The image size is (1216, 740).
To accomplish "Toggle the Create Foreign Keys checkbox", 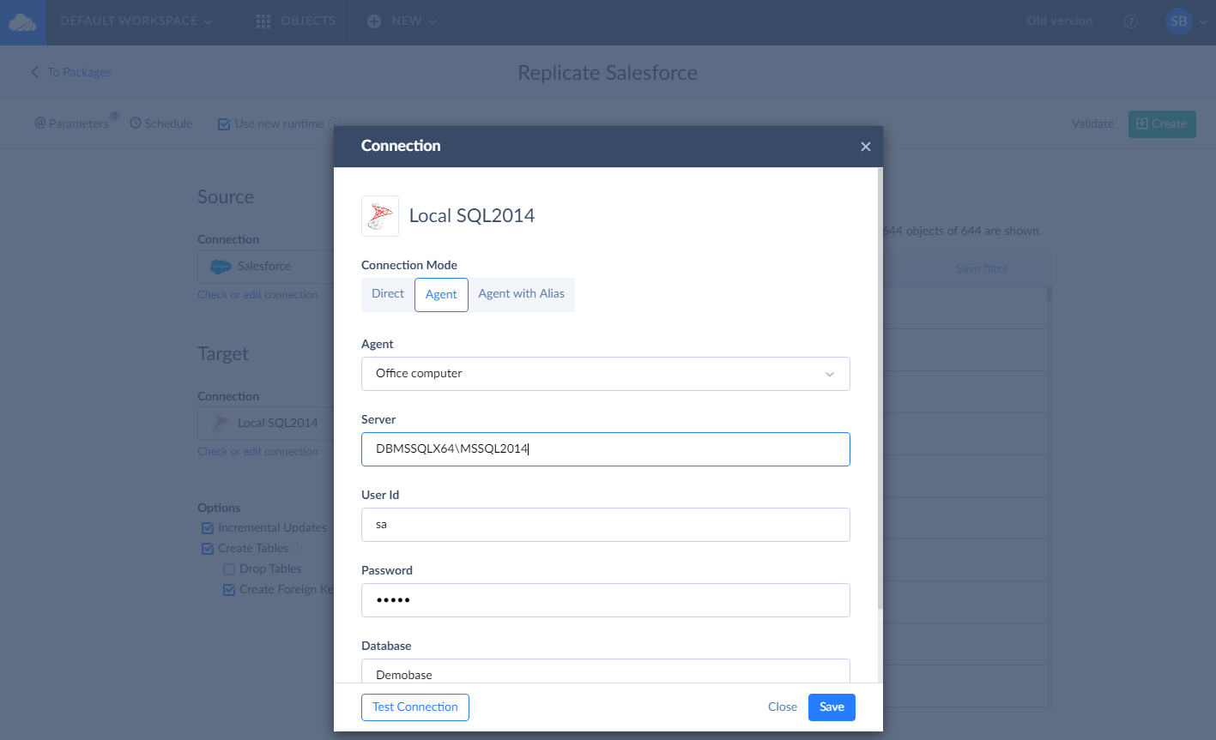I will pyautogui.click(x=228, y=590).
